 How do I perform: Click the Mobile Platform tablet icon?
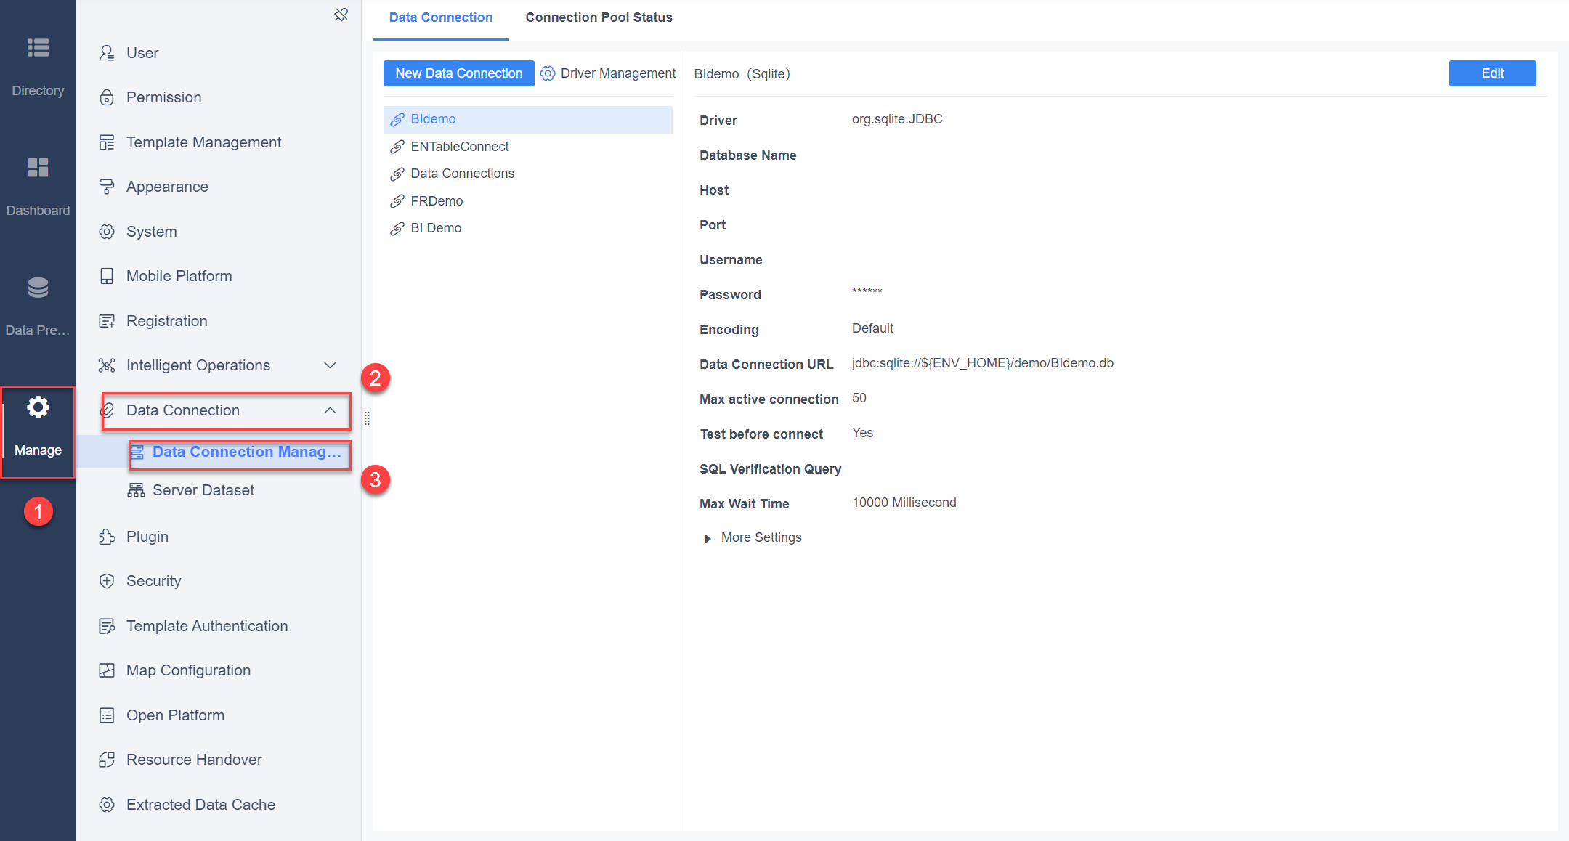107,276
